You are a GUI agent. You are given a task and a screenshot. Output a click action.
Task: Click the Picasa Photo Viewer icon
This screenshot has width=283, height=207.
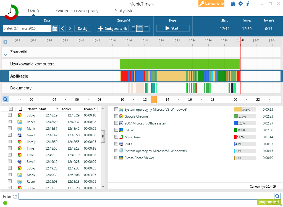coord(121,158)
